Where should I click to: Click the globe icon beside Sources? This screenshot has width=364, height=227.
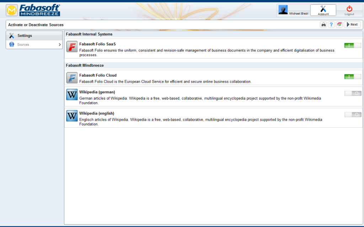[12, 44]
